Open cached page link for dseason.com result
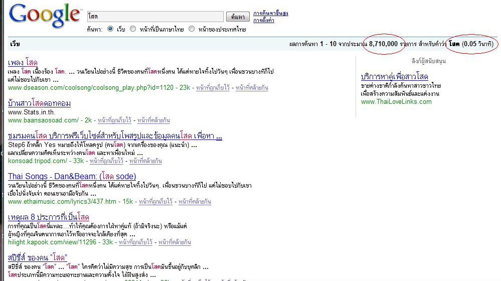 (213, 88)
